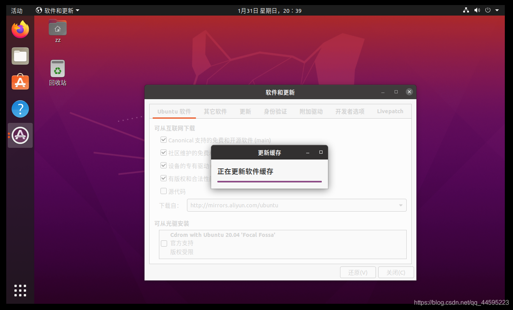Viewport: 513px width, 310px height.
Task: Click the power icon in top bar
Action: 488,11
